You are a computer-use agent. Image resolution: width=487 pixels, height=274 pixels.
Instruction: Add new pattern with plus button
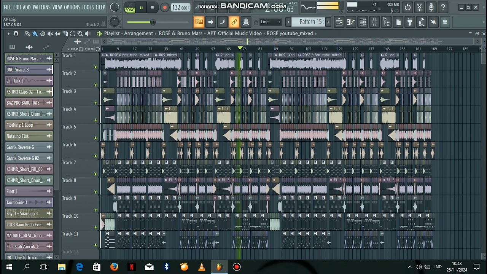[328, 22]
